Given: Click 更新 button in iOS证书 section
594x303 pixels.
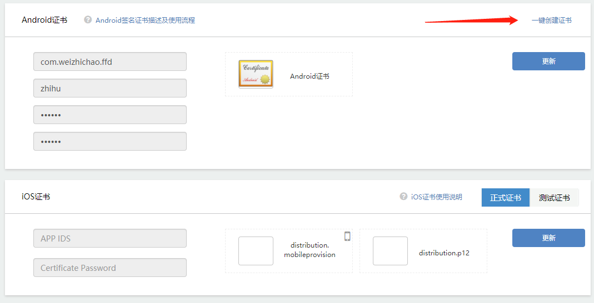Looking at the screenshot, I should (548, 238).
